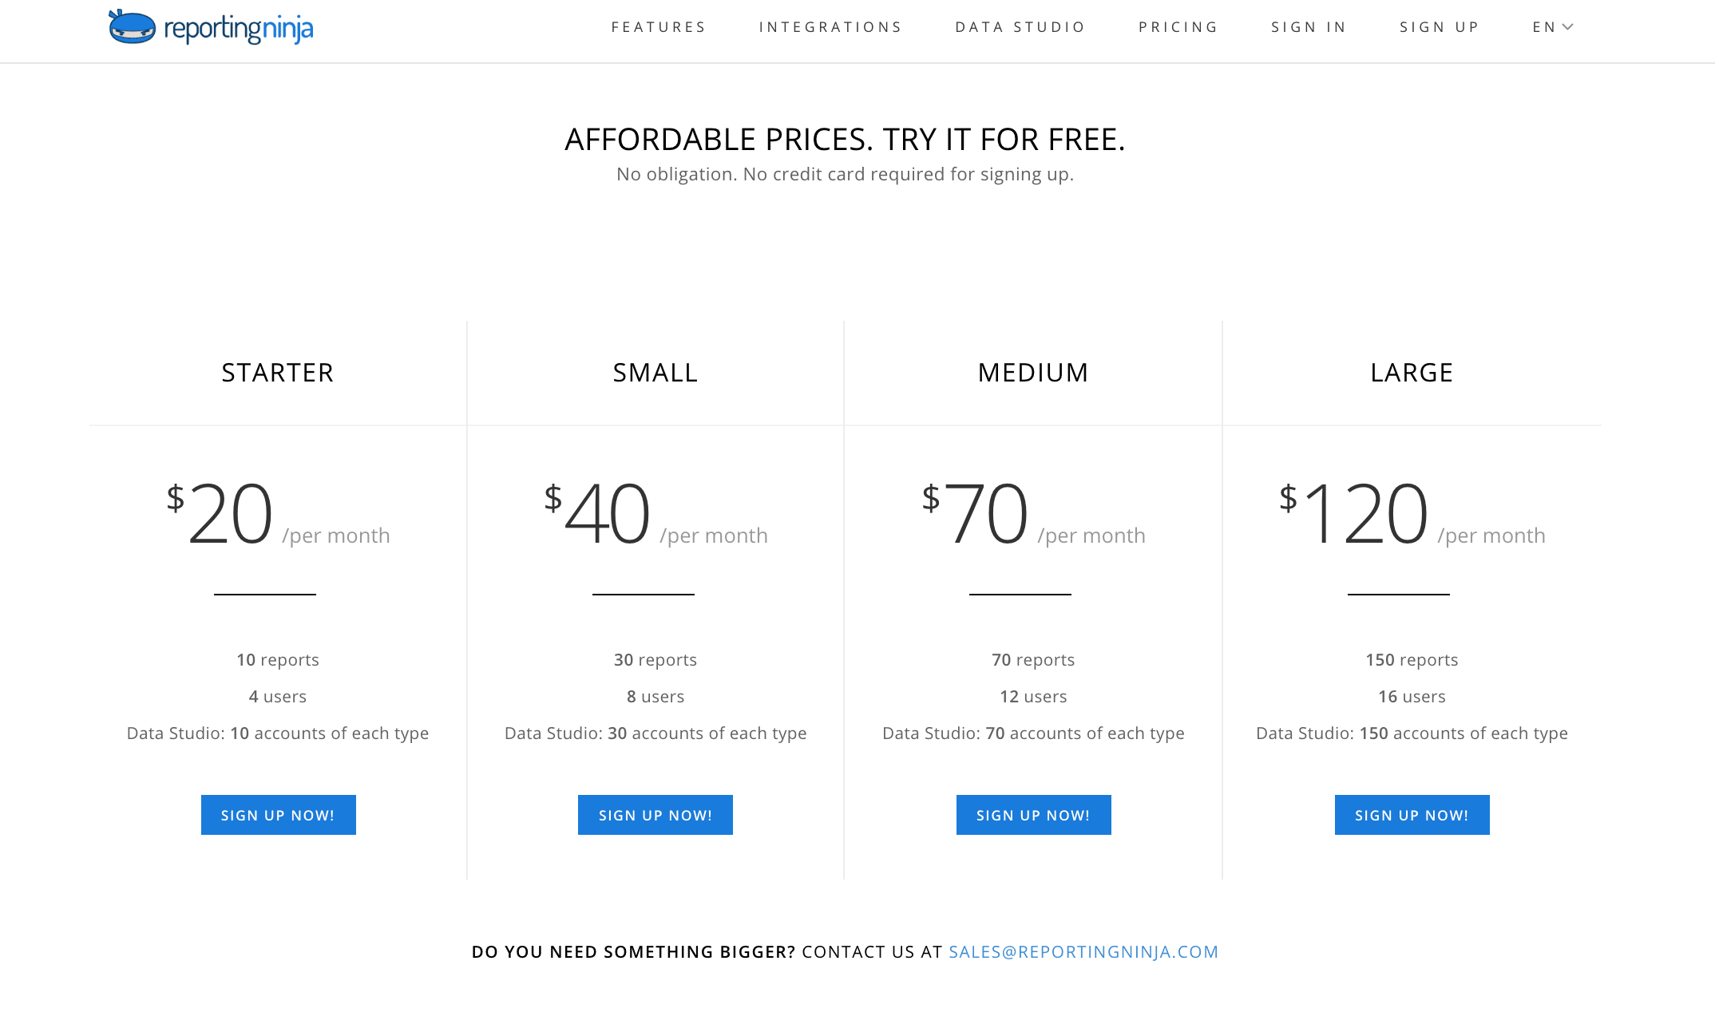
Task: Select the STARTER plan heading
Action: click(278, 373)
